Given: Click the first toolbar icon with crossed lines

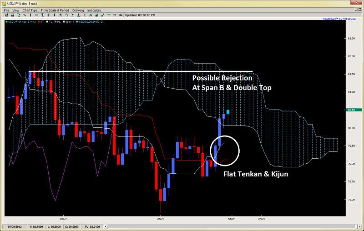Looking at the screenshot, I should coord(6,15).
